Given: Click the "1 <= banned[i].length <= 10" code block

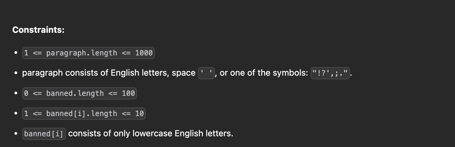Looking at the screenshot, I should click(x=84, y=114).
